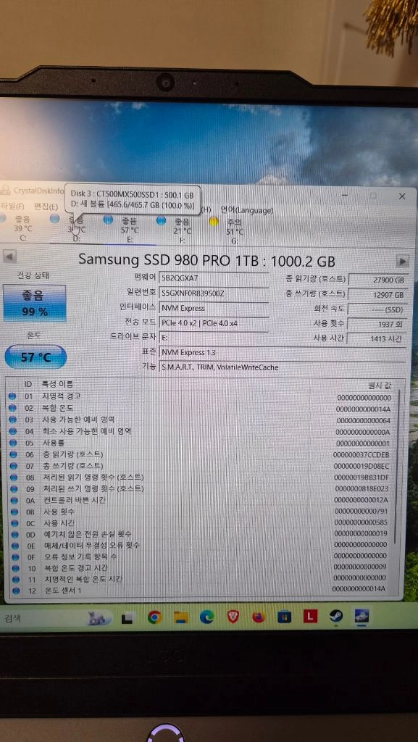Select drive F: at 21 °C
The width and height of the screenshot is (418, 742).
(183, 231)
